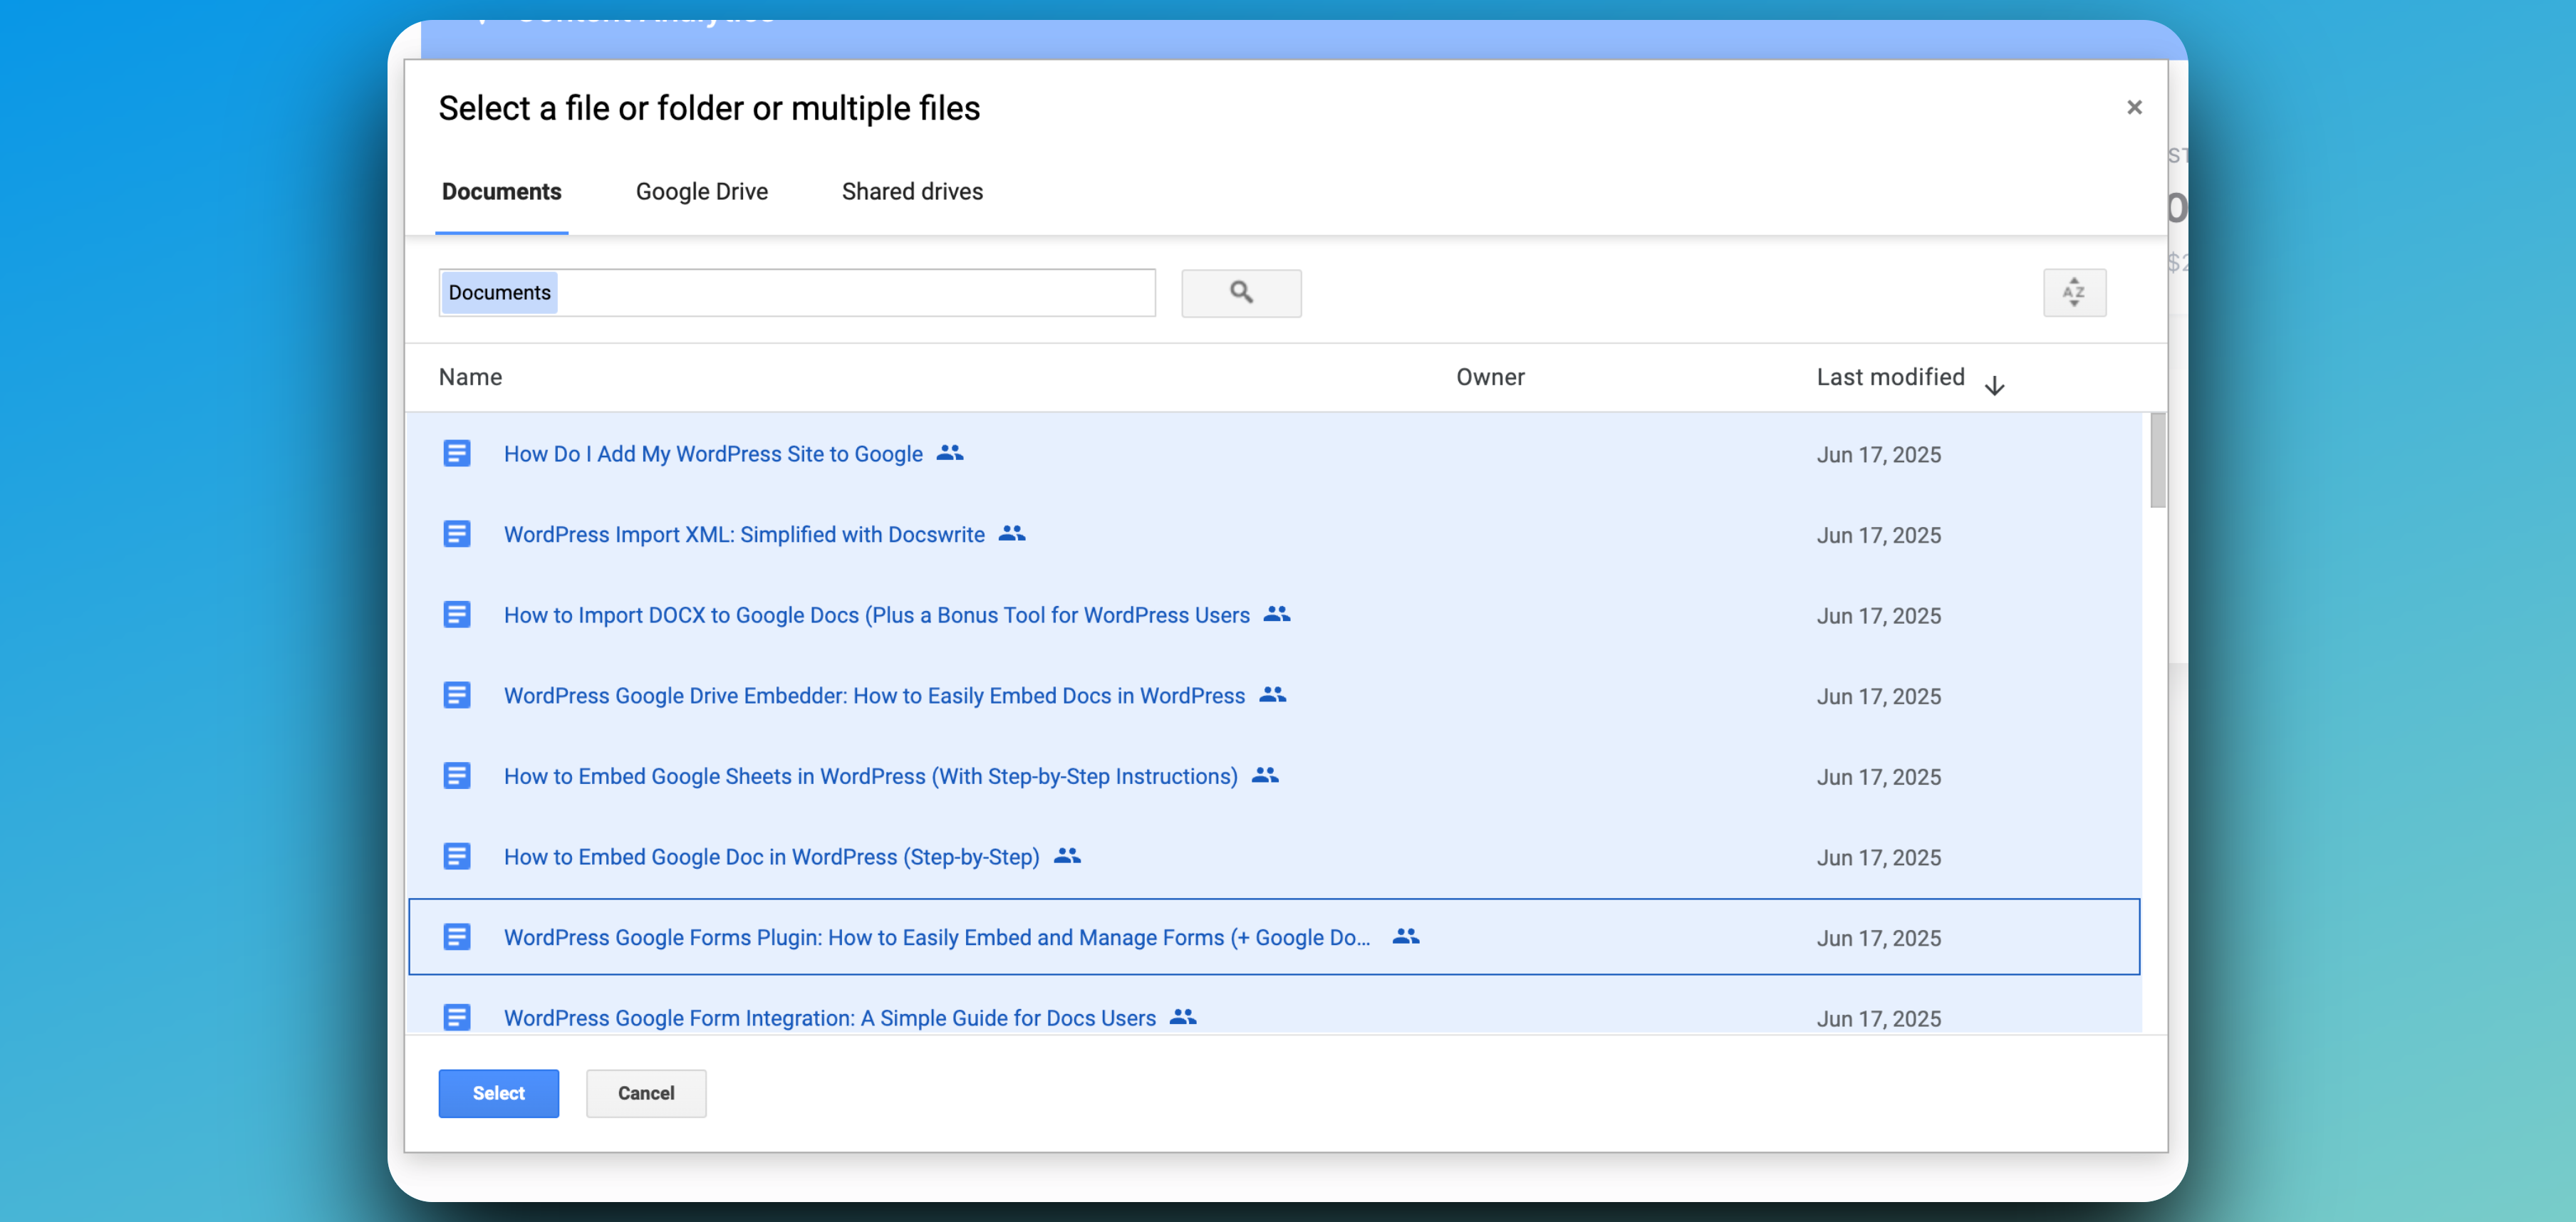2576x1222 pixels.
Task: Click the Docs icon beside "WordPress Google Drive Embedder"
Action: click(x=458, y=695)
